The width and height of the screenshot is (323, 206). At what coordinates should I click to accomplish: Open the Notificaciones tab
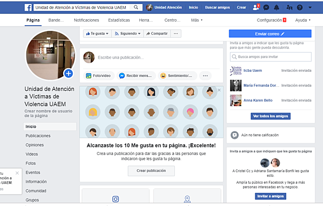[86, 20]
